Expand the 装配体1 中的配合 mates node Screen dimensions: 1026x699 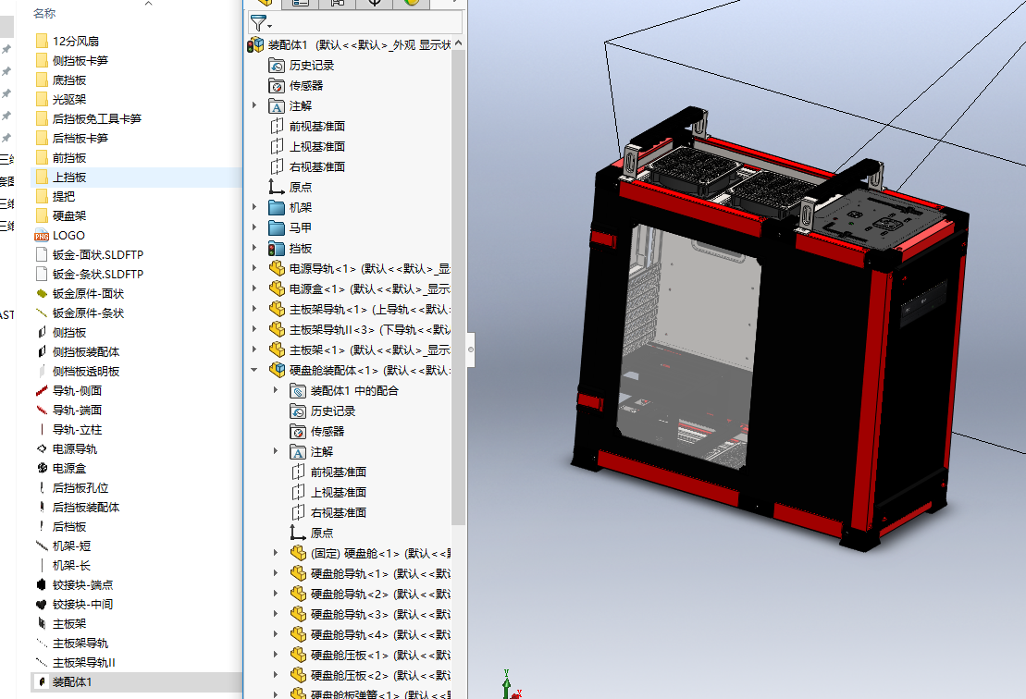pyautogui.click(x=276, y=389)
